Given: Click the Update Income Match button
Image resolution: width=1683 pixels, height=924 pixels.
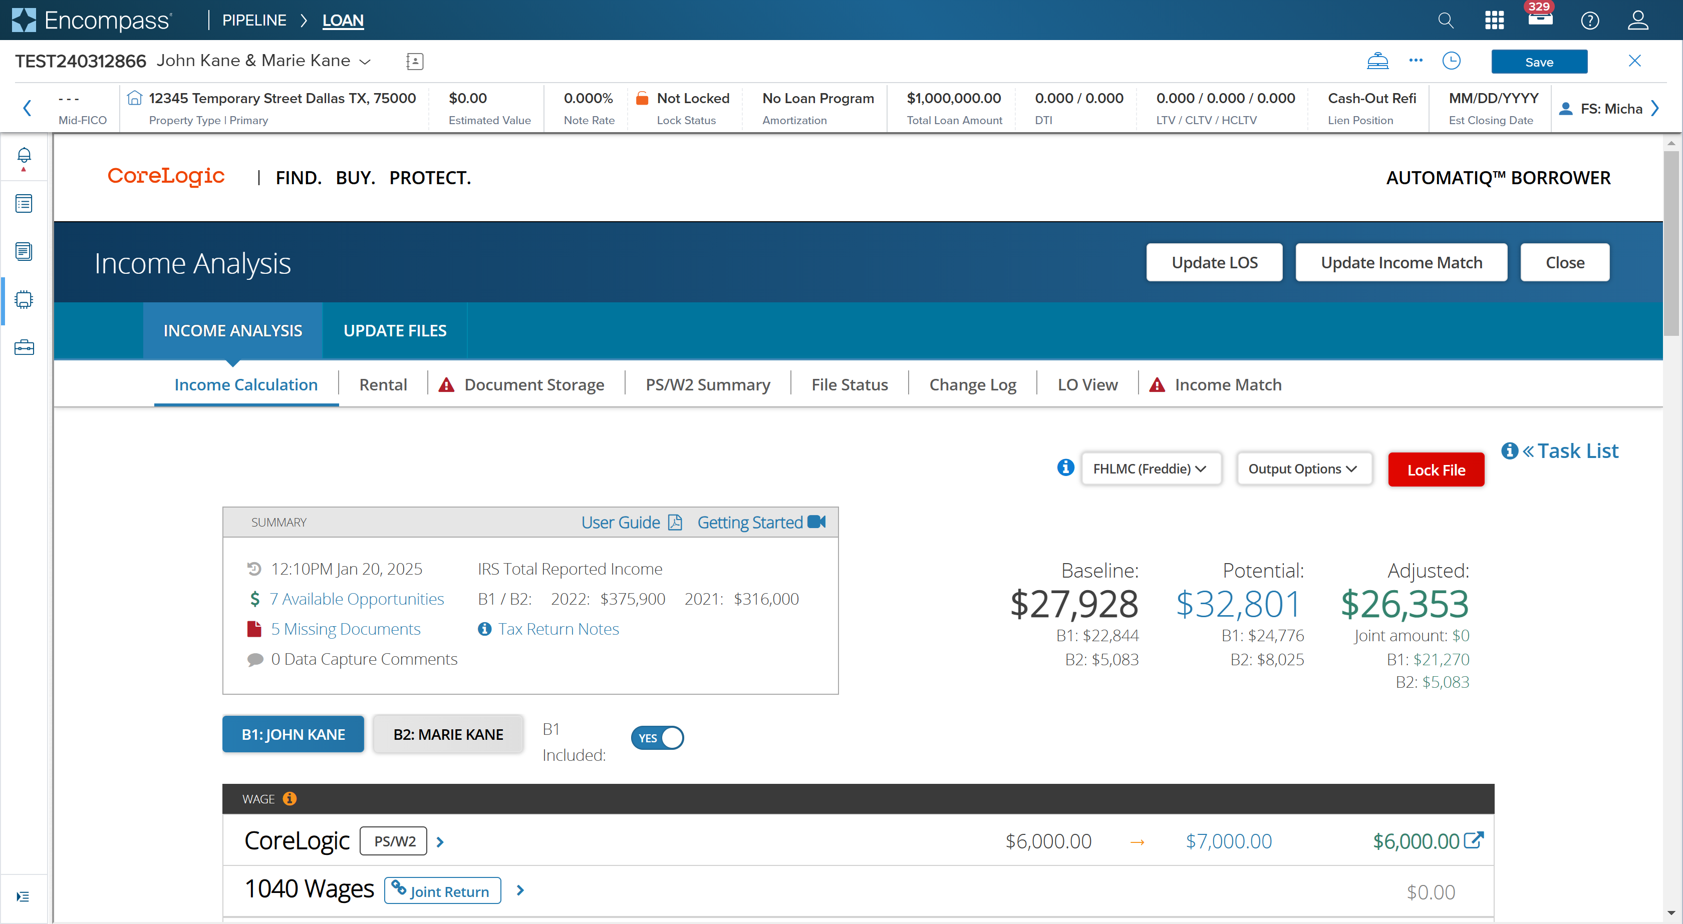Looking at the screenshot, I should 1401,262.
